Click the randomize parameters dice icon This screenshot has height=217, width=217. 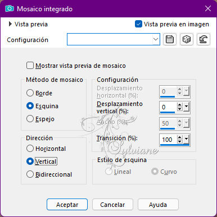tap(187, 39)
